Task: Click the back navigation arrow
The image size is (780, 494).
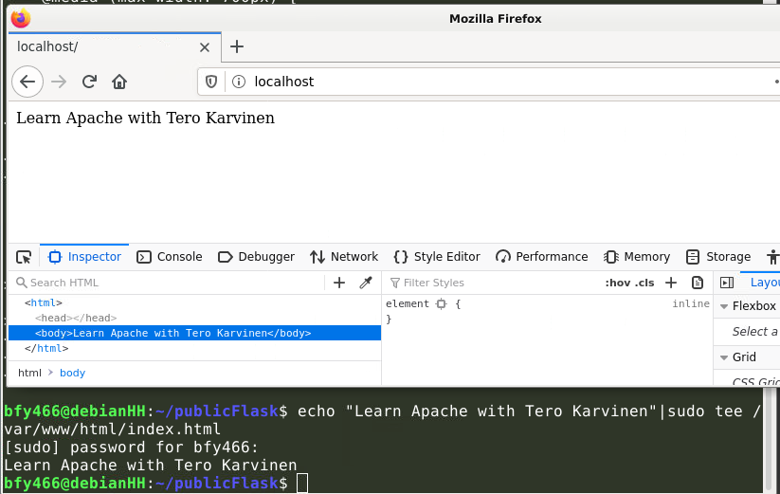Action: click(27, 82)
